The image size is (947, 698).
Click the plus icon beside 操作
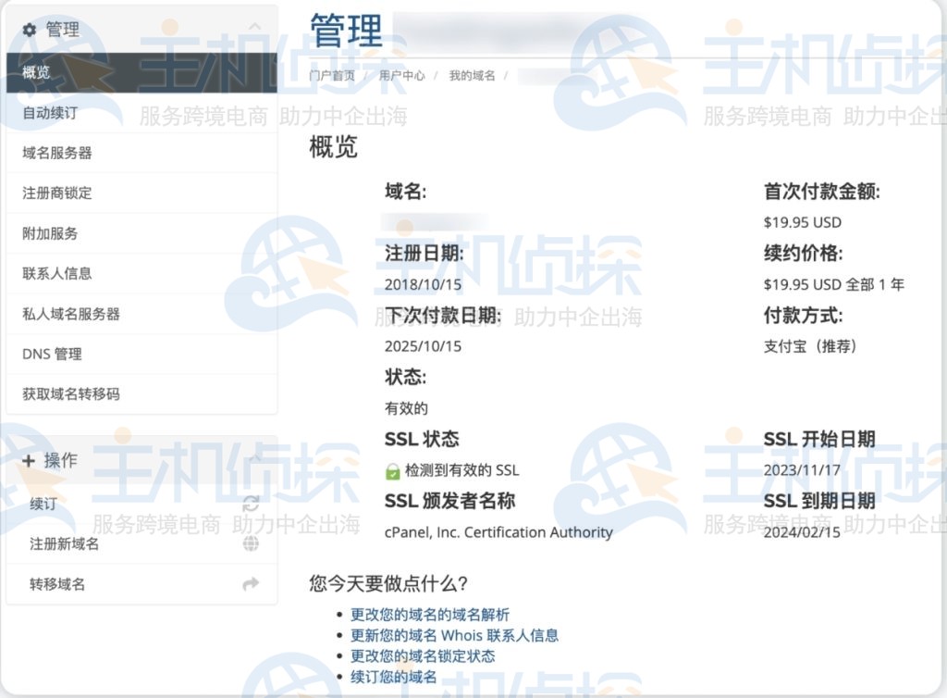(x=29, y=461)
